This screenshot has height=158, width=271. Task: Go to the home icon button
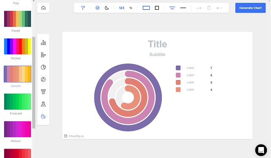(43, 8)
